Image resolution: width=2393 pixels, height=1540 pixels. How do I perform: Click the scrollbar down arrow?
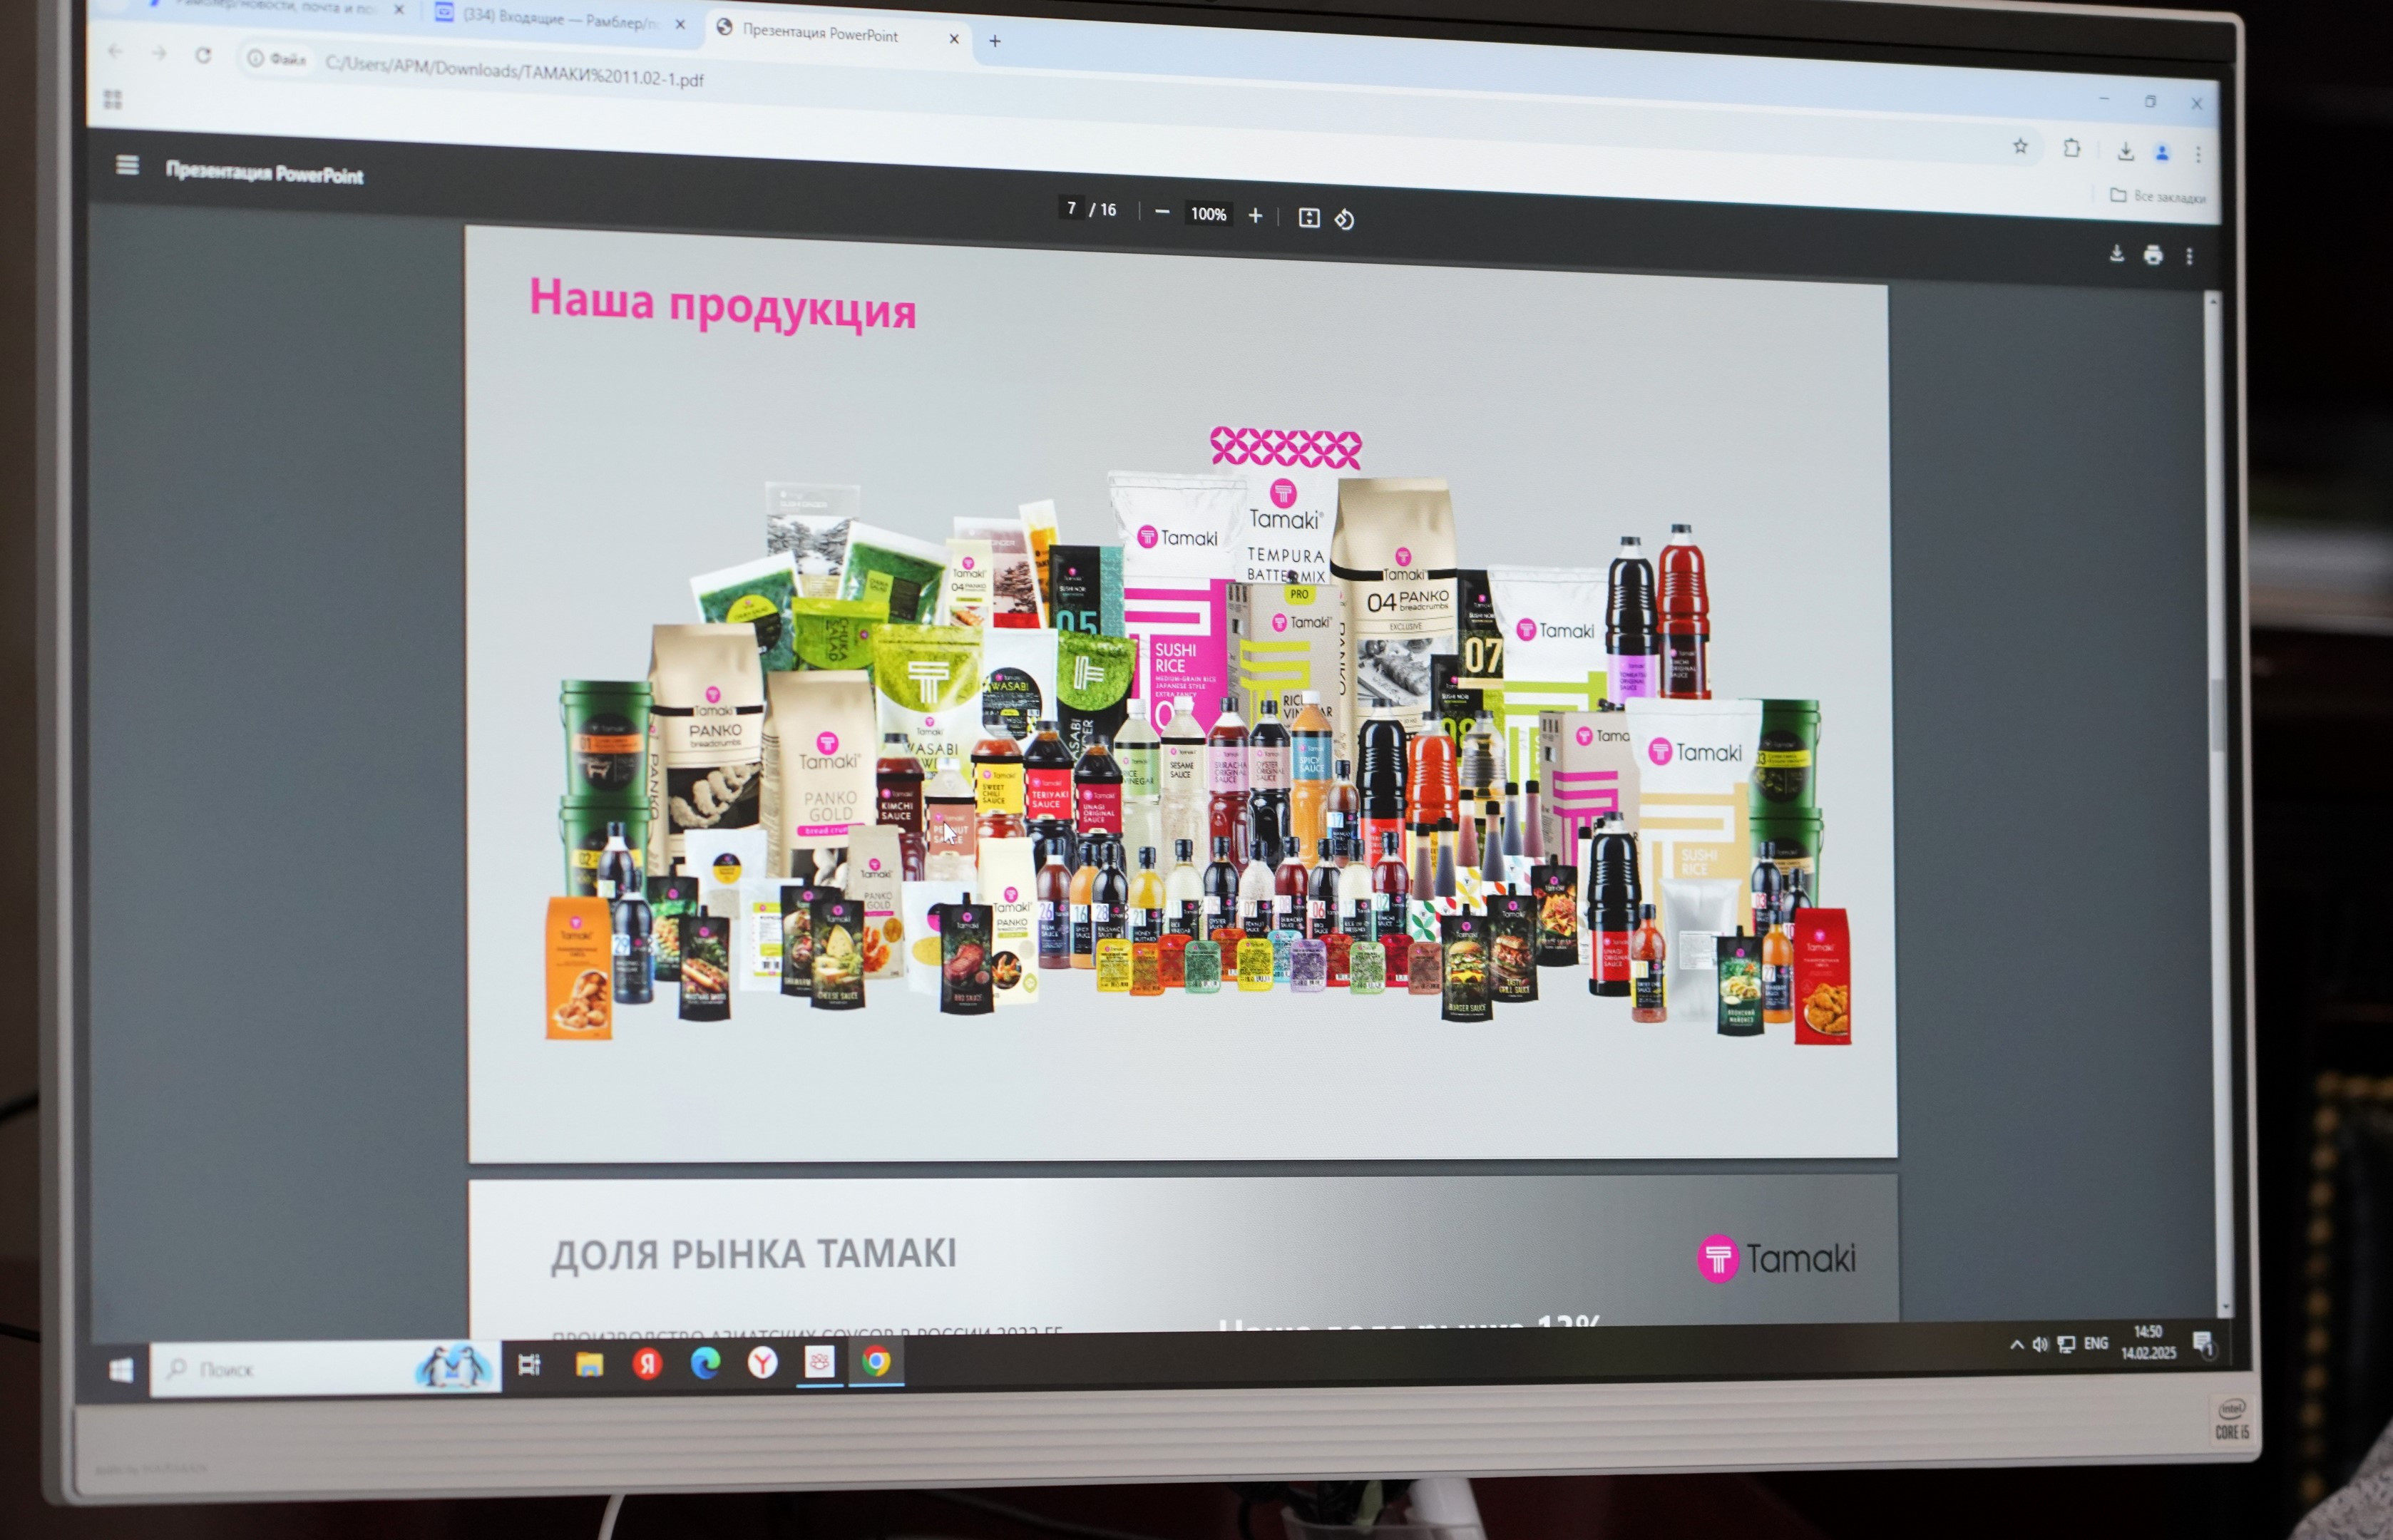pyautogui.click(x=2225, y=1306)
